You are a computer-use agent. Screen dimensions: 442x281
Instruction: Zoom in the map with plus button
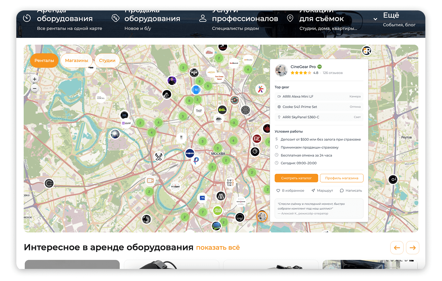point(35,79)
